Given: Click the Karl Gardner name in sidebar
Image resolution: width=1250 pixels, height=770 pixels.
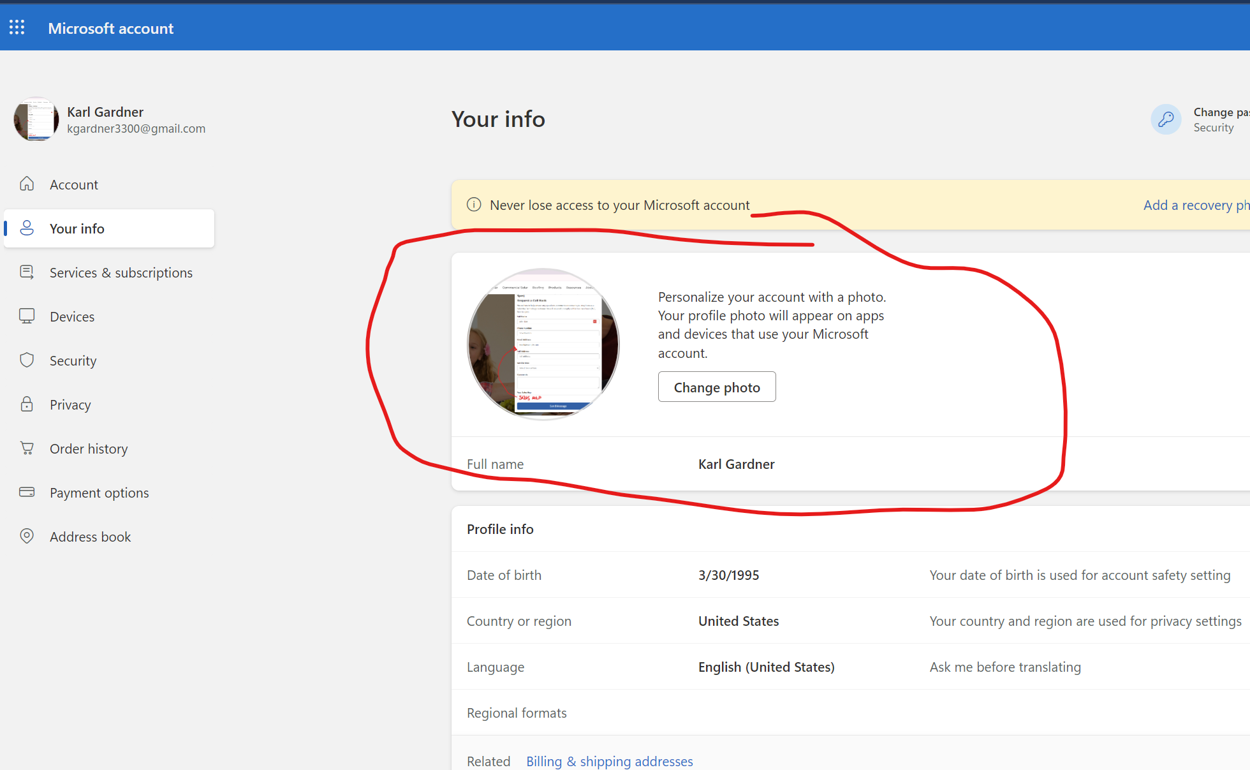Looking at the screenshot, I should coord(105,112).
